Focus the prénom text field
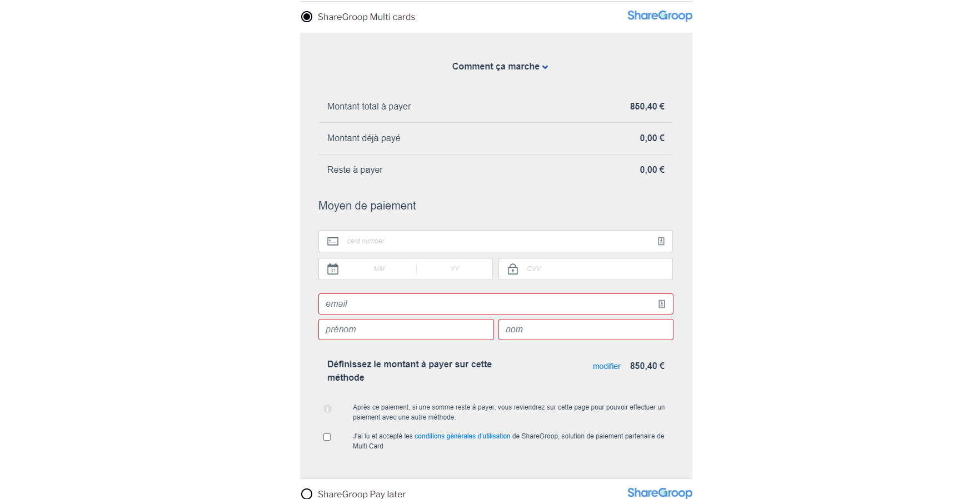This screenshot has height=499, width=968. tap(406, 330)
